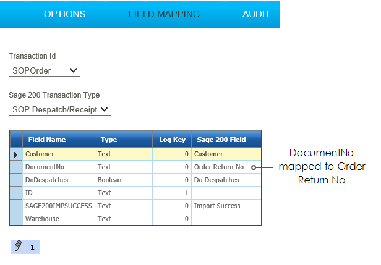Viewport: 381px width, 265px height.
Task: Switch to the OPTIONS tab
Action: (x=65, y=14)
